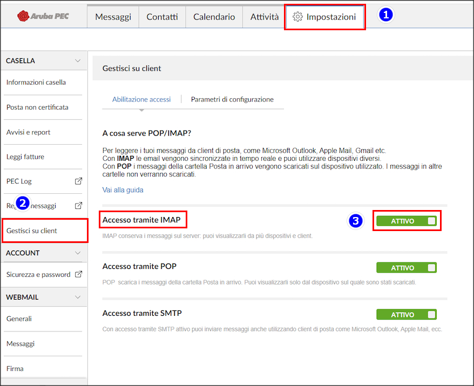The height and width of the screenshot is (386, 474).
Task: Open the Vai alla guida link
Action: (123, 190)
